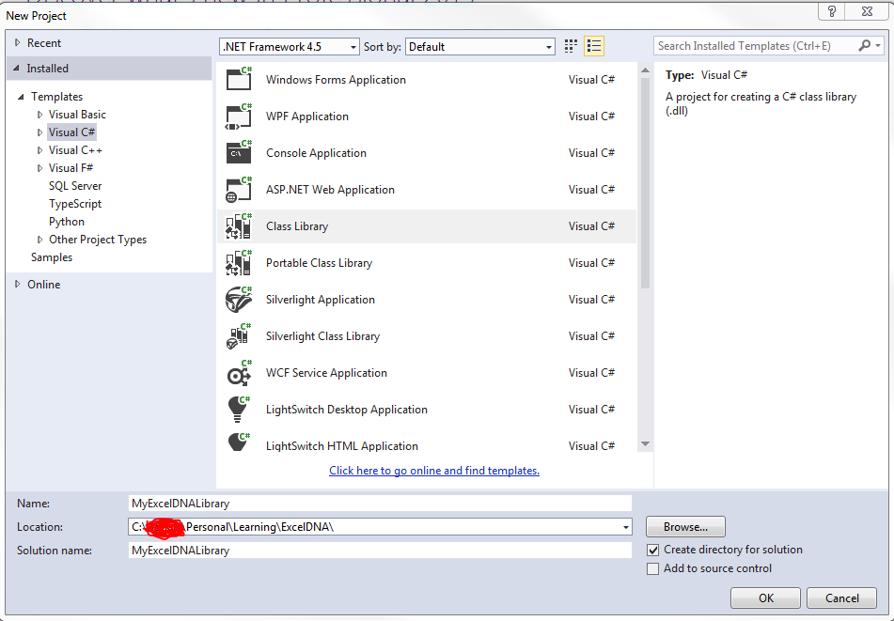This screenshot has width=894, height=621.
Task: Click the Silverlight Application icon
Action: tap(238, 299)
